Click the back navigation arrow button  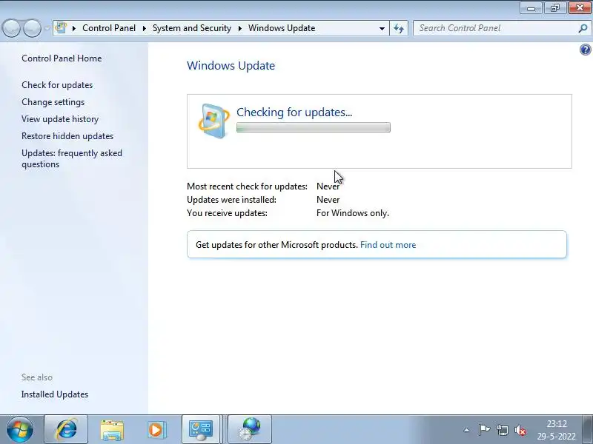(11, 28)
